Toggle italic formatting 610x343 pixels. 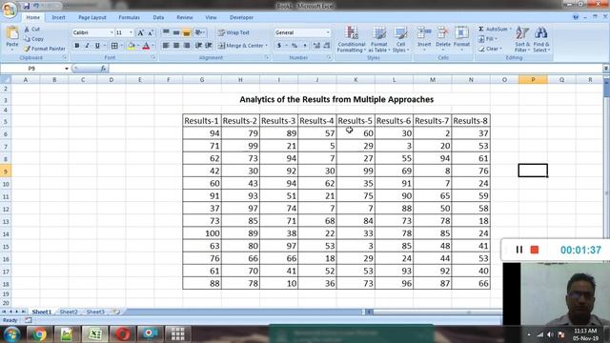coord(87,46)
